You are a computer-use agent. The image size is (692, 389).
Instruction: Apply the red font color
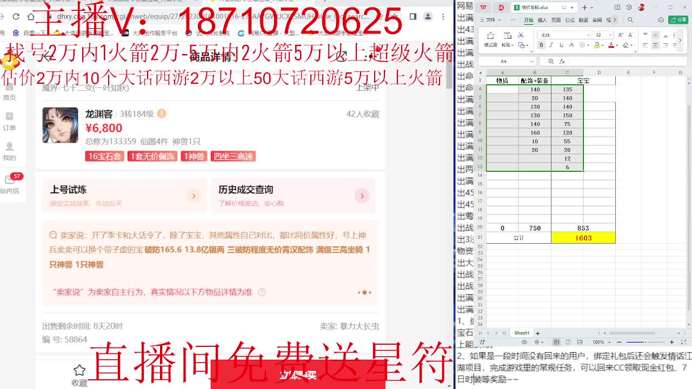pos(611,45)
